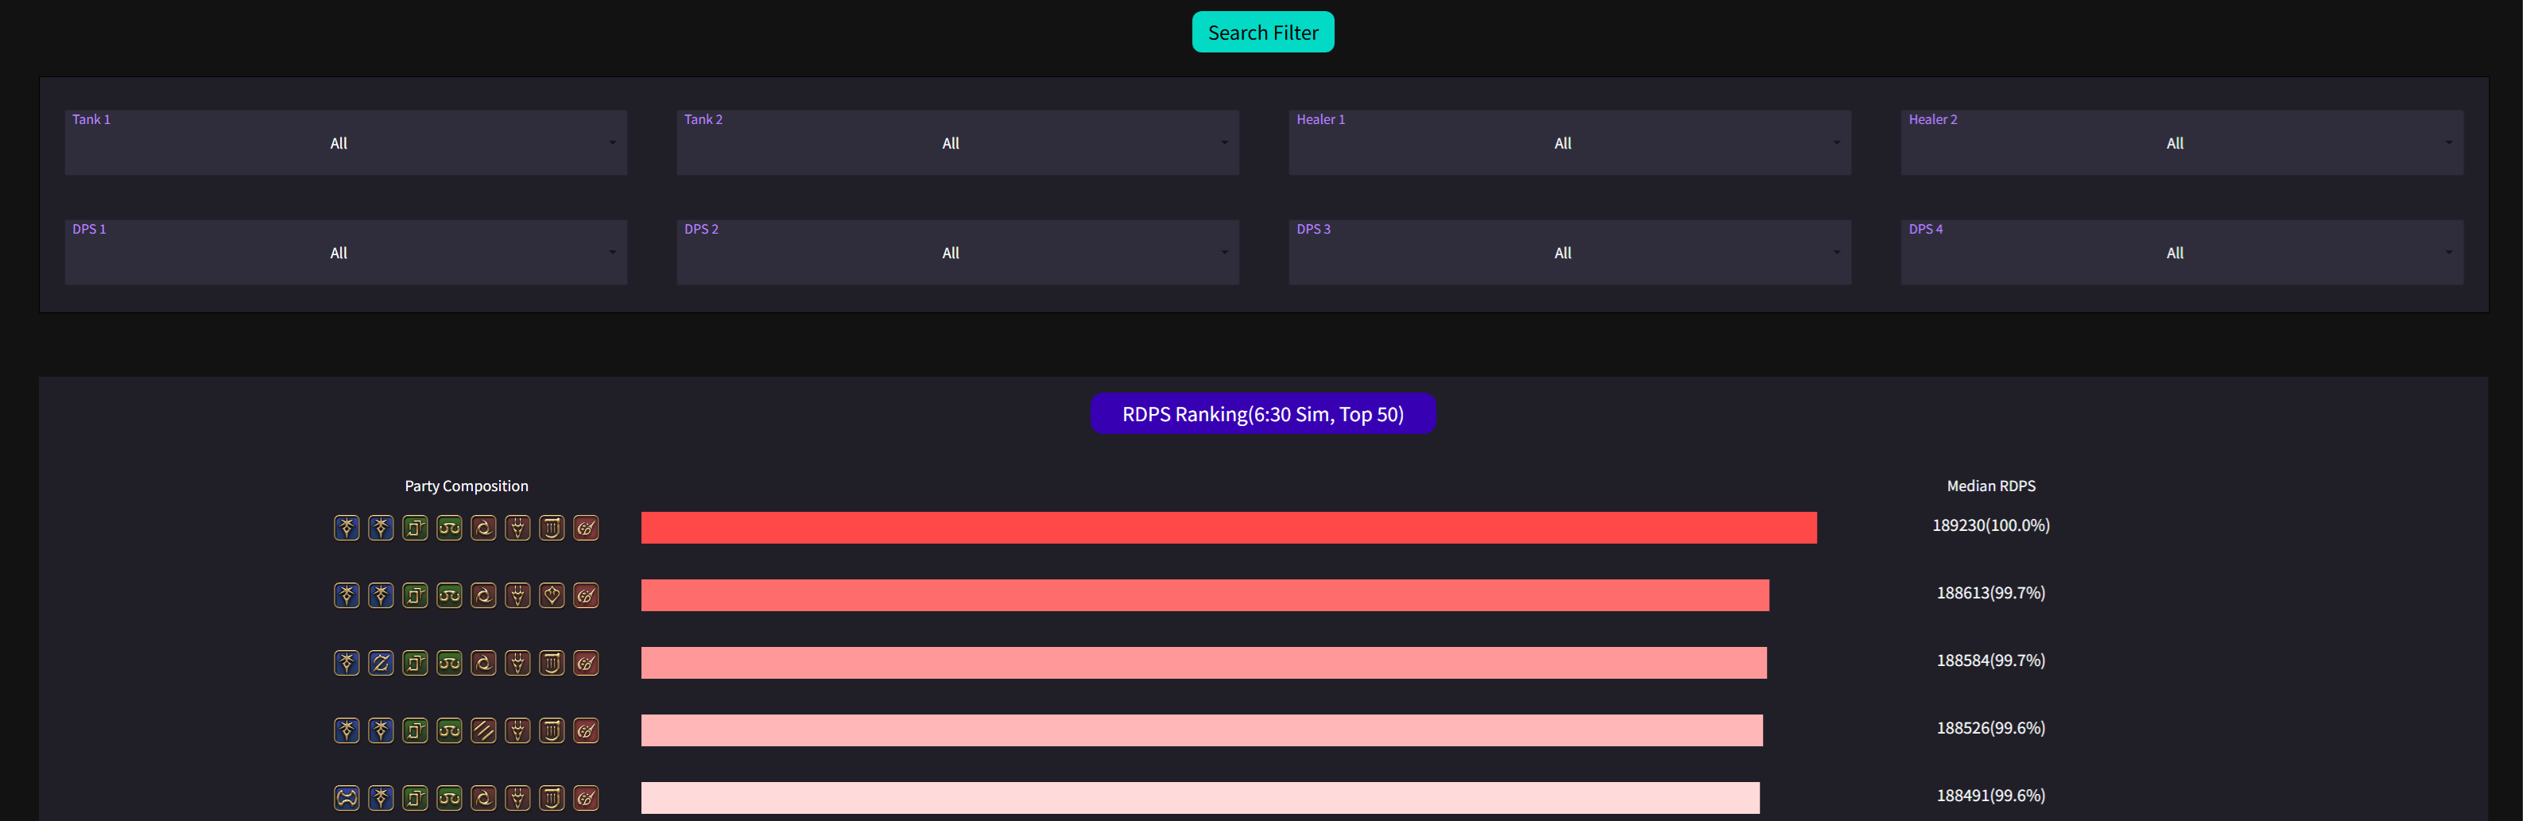The height and width of the screenshot is (821, 2526).
Task: Click Bard harp icon in 189230 row
Action: [552, 528]
